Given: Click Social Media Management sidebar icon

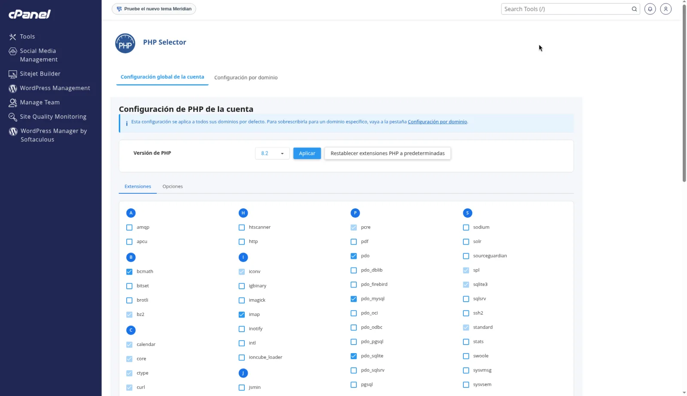Looking at the screenshot, I should (x=13, y=51).
